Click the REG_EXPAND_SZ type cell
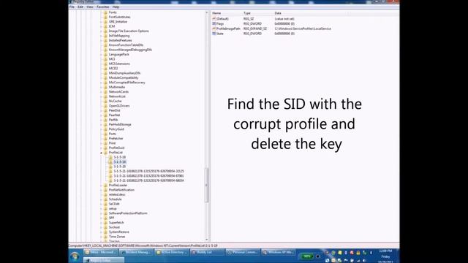The width and height of the screenshot is (468, 263). 255,28
